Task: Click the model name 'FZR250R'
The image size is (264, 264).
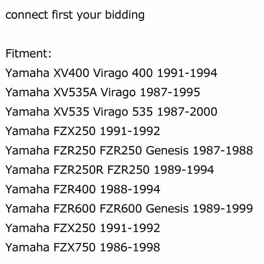Action: click(x=78, y=170)
